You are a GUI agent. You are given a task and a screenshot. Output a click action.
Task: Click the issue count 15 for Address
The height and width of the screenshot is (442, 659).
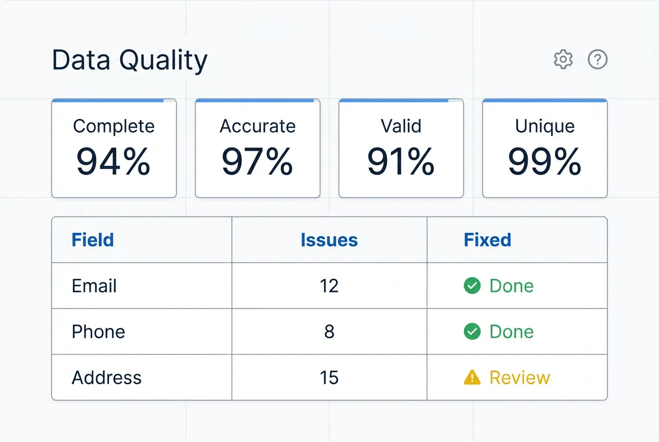coord(329,377)
